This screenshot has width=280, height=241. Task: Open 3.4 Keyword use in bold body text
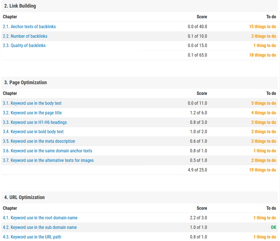click(x=33, y=132)
